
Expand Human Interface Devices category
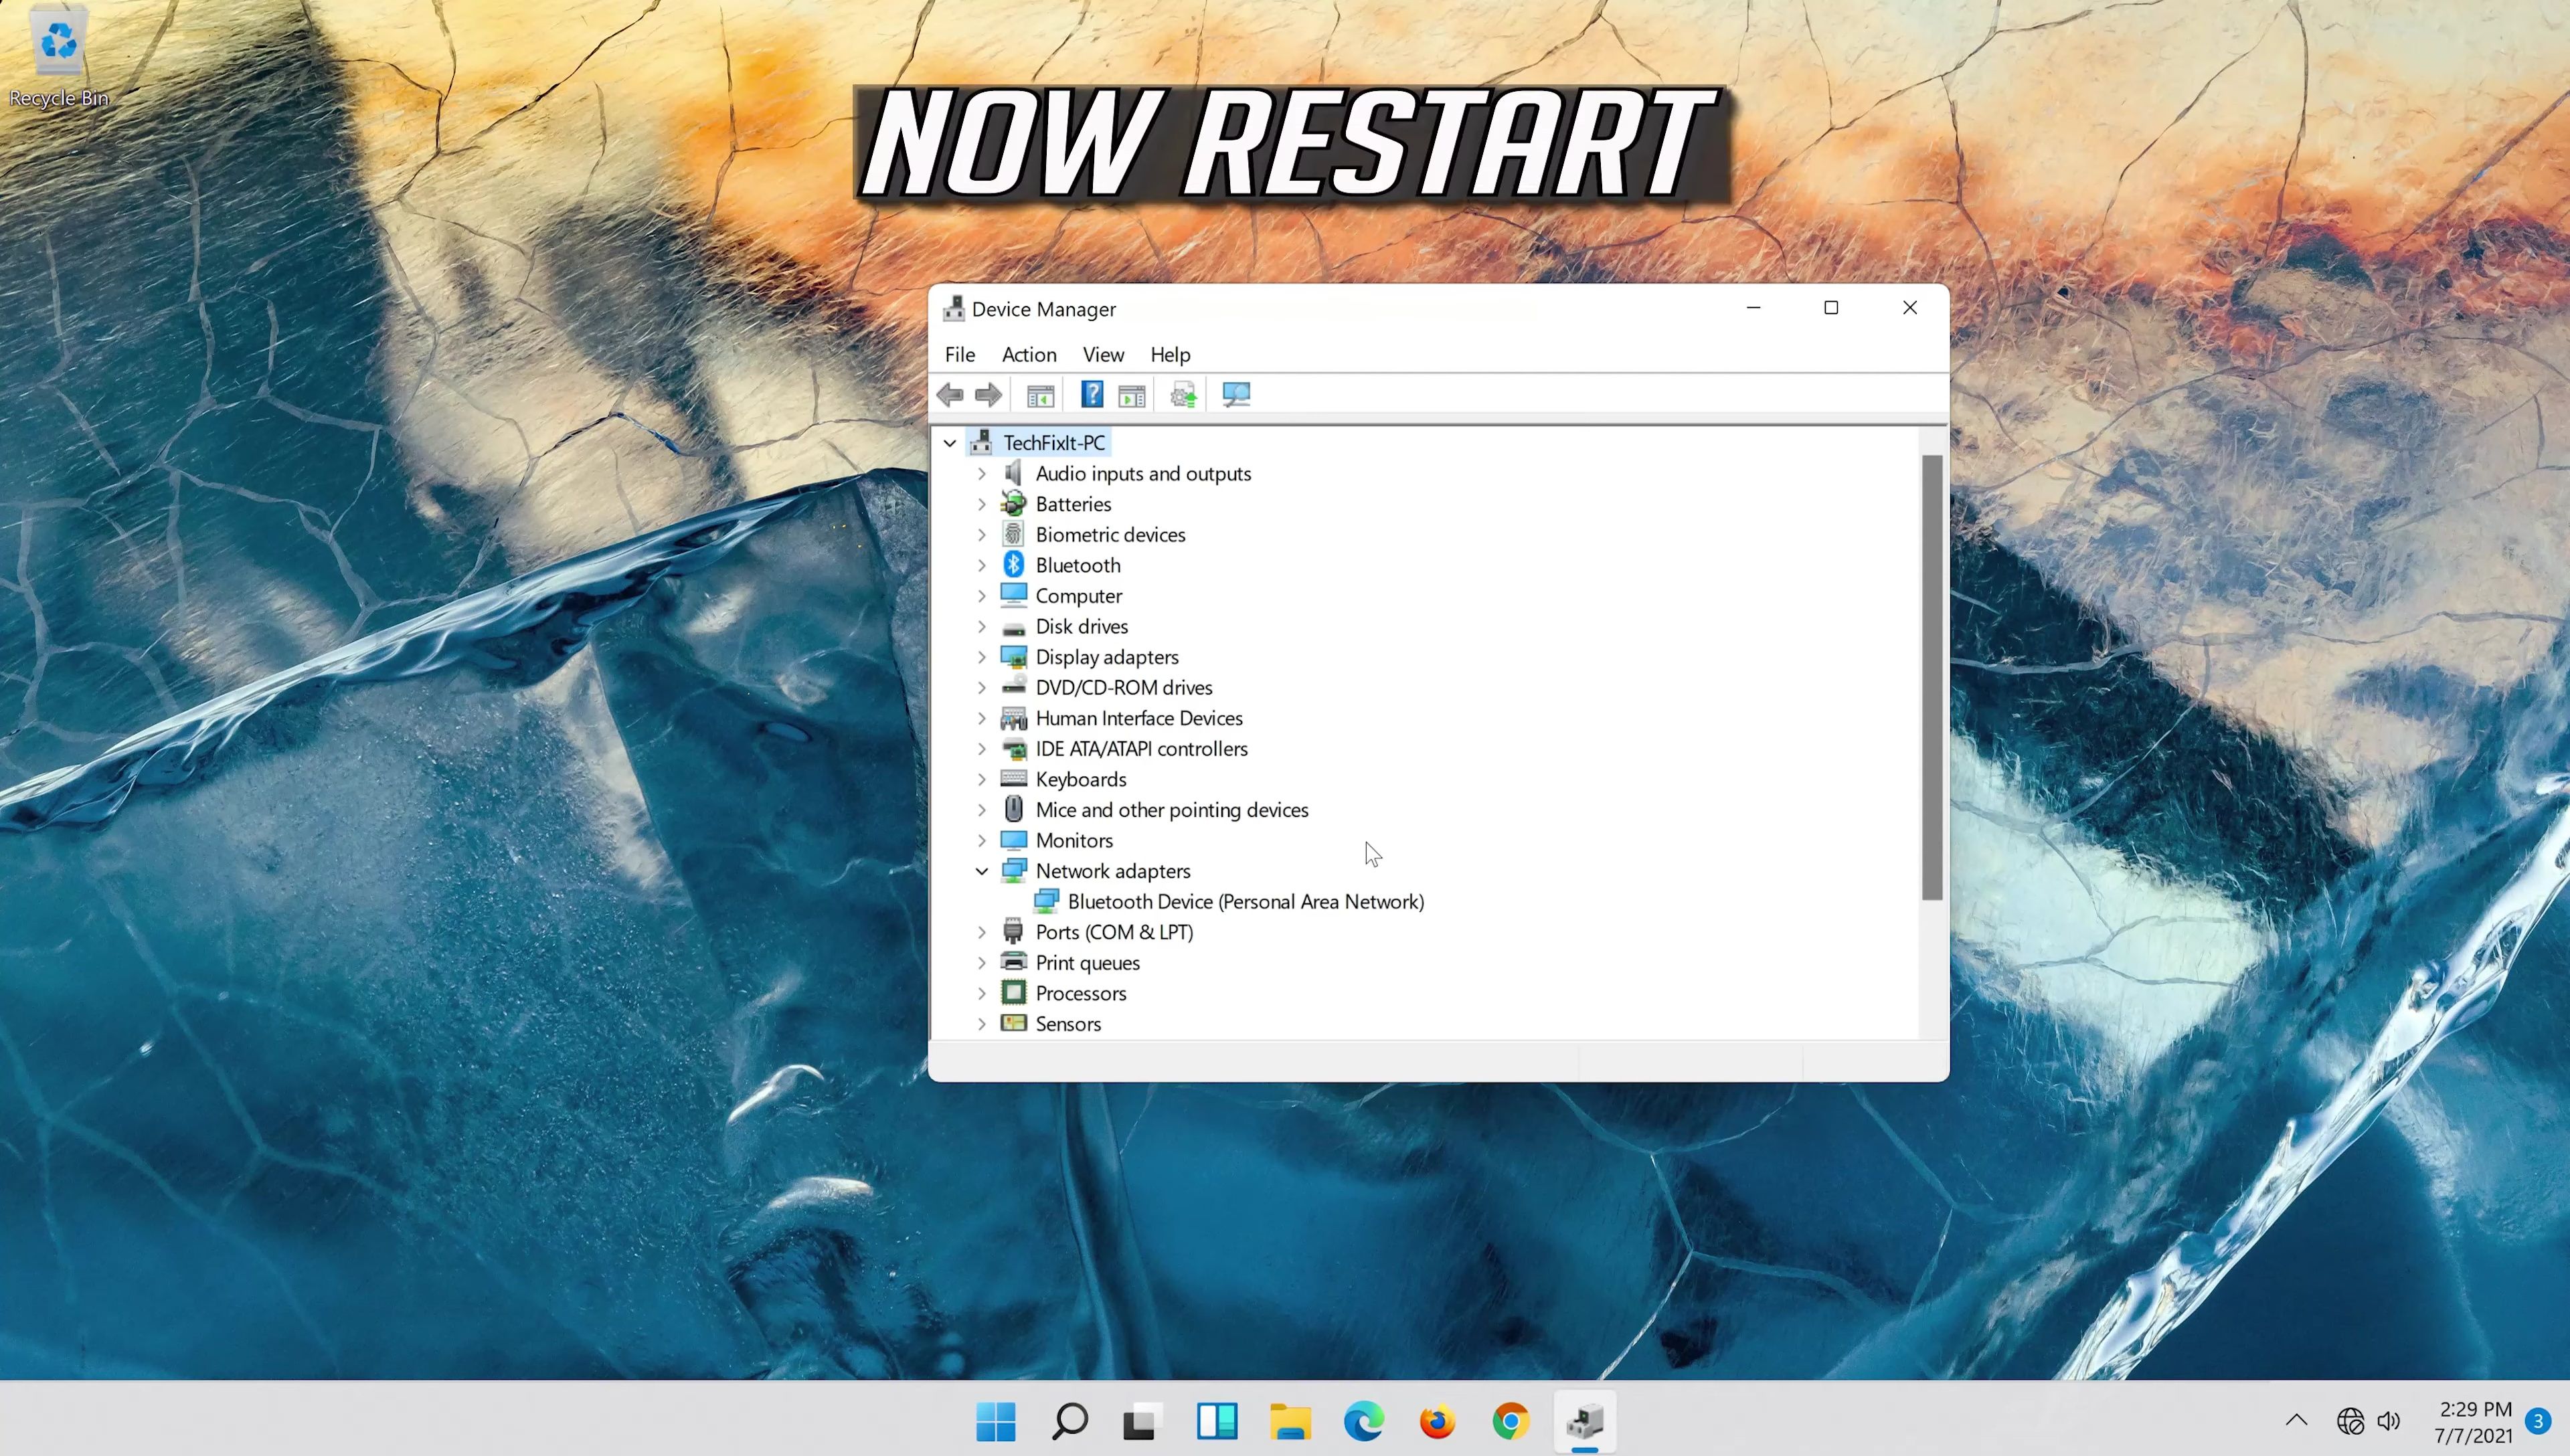[x=981, y=718]
